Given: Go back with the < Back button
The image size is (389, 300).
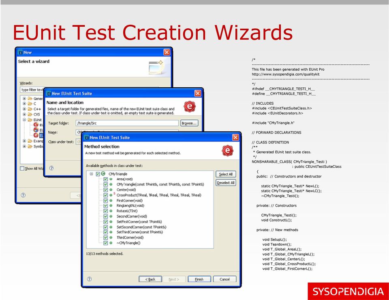Looking at the screenshot, I should [150, 279].
